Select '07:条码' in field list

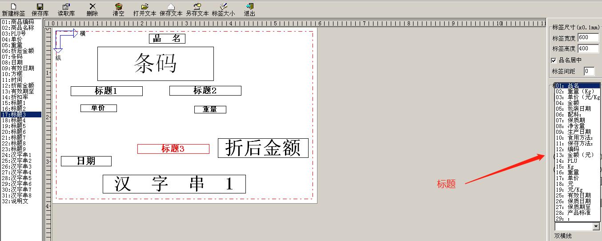click(21, 56)
